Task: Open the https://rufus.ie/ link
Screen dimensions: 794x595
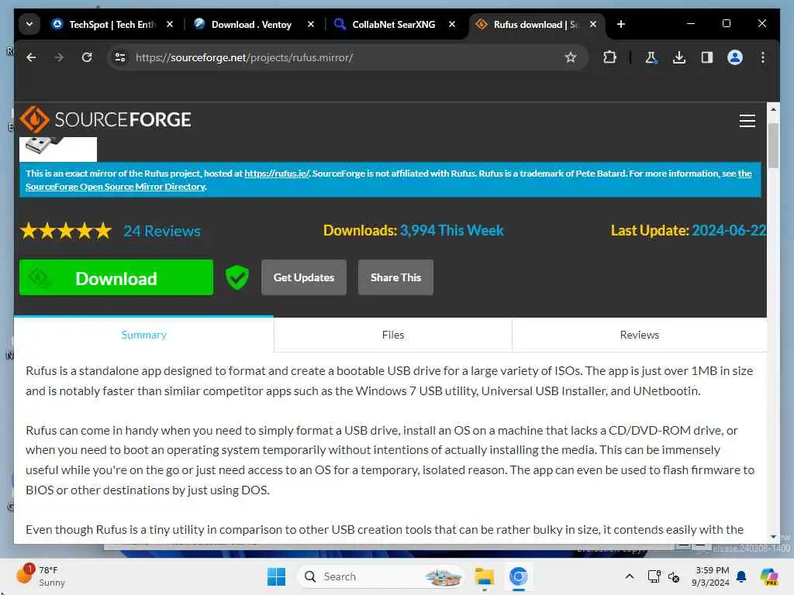Action: click(x=277, y=174)
